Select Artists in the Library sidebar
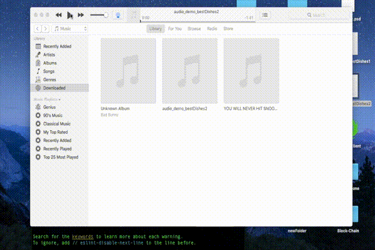 (x=49, y=55)
